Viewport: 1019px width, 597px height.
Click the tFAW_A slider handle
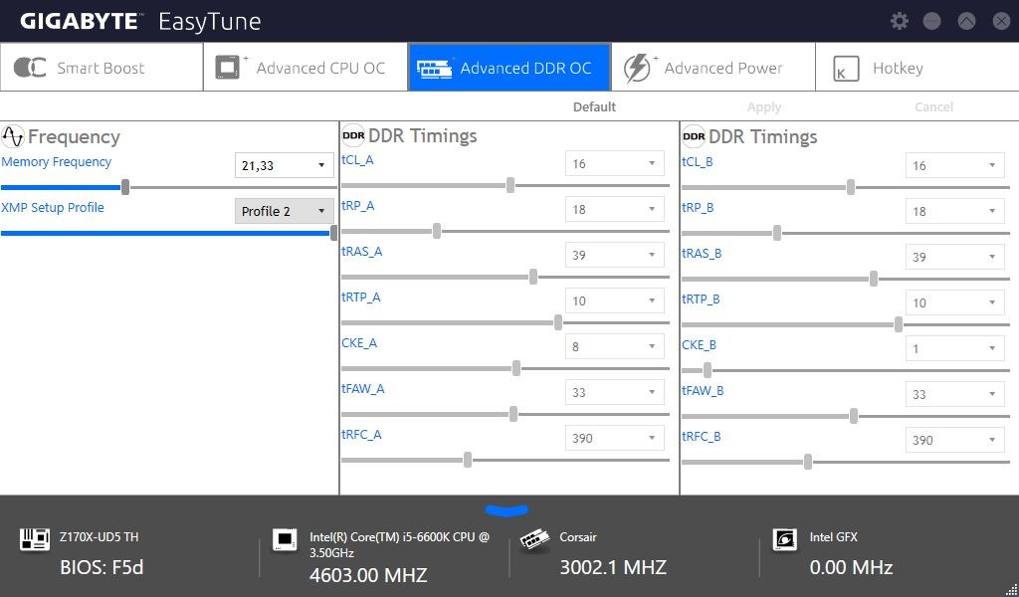pos(513,415)
